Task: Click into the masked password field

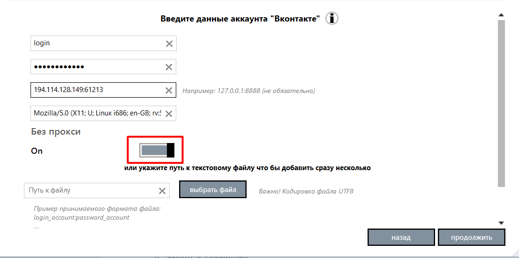Action: click(96, 67)
